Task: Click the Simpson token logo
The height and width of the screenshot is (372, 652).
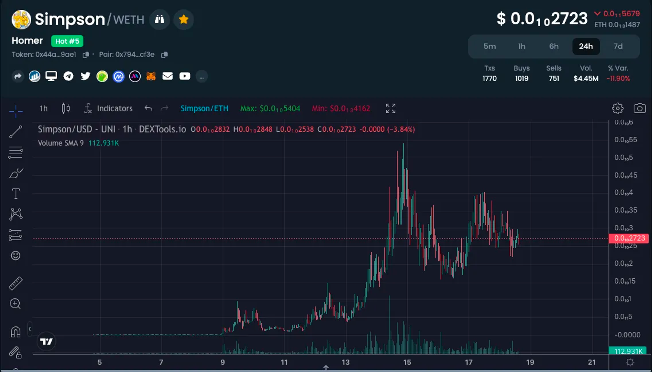Action: [x=21, y=19]
